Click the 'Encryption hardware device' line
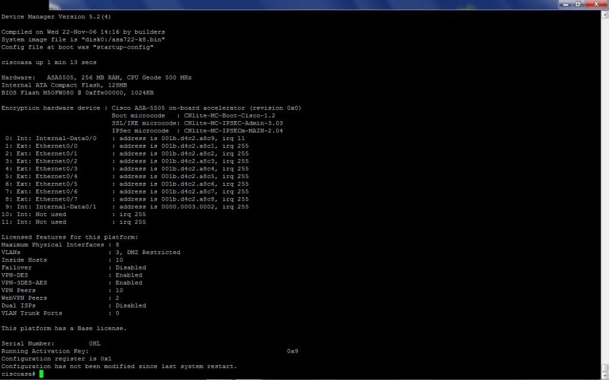Screen dimensions: 609x380 tap(151, 108)
